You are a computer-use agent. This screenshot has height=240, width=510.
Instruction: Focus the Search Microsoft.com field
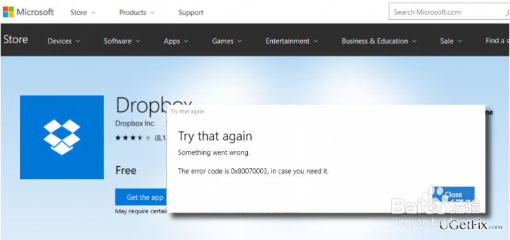click(x=449, y=12)
